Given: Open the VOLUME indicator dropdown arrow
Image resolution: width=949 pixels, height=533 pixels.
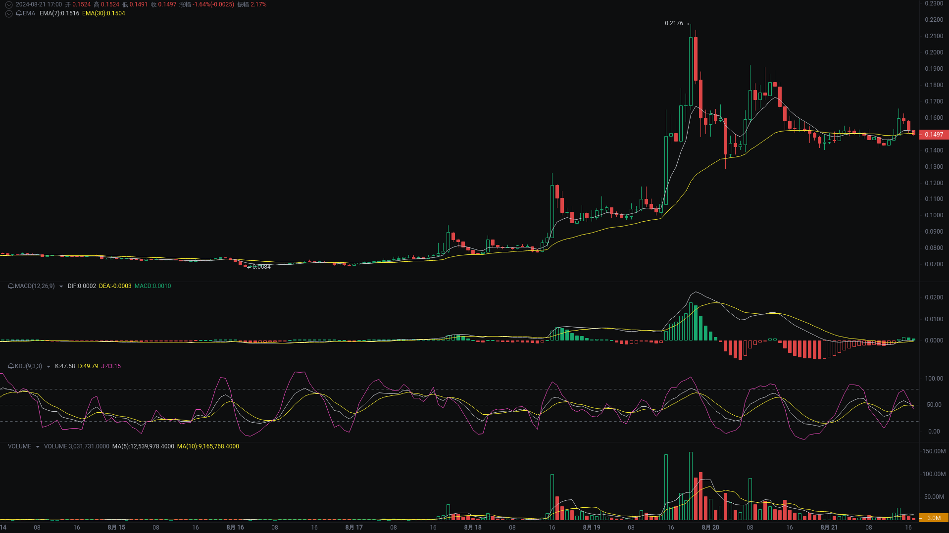Looking at the screenshot, I should coord(37,447).
